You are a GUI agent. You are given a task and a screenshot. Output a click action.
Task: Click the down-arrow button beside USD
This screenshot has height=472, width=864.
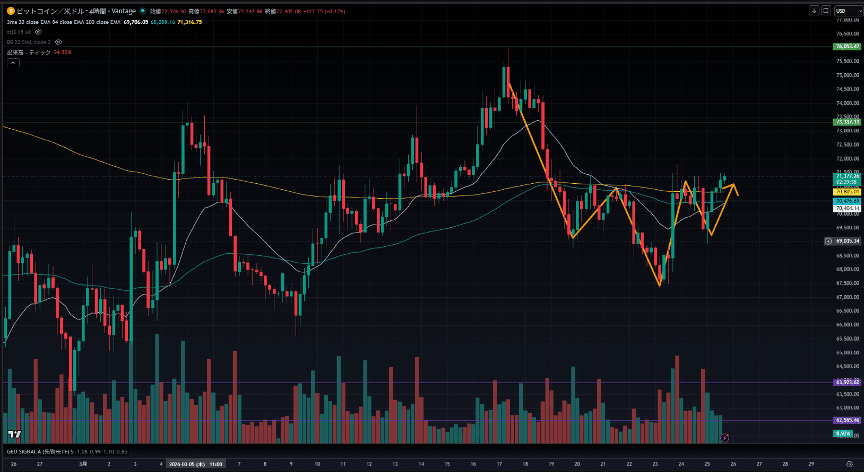(814, 11)
